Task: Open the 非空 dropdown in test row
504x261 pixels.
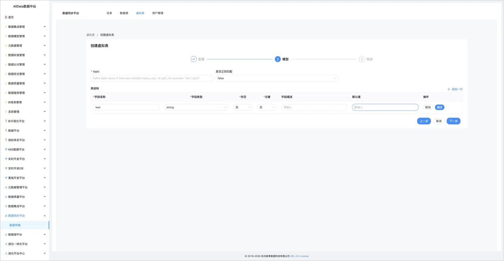Action: tap(243, 107)
